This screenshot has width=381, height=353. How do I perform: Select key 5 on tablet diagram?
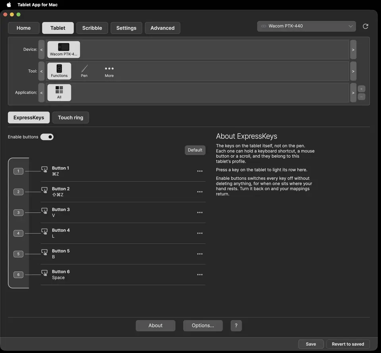tap(18, 254)
